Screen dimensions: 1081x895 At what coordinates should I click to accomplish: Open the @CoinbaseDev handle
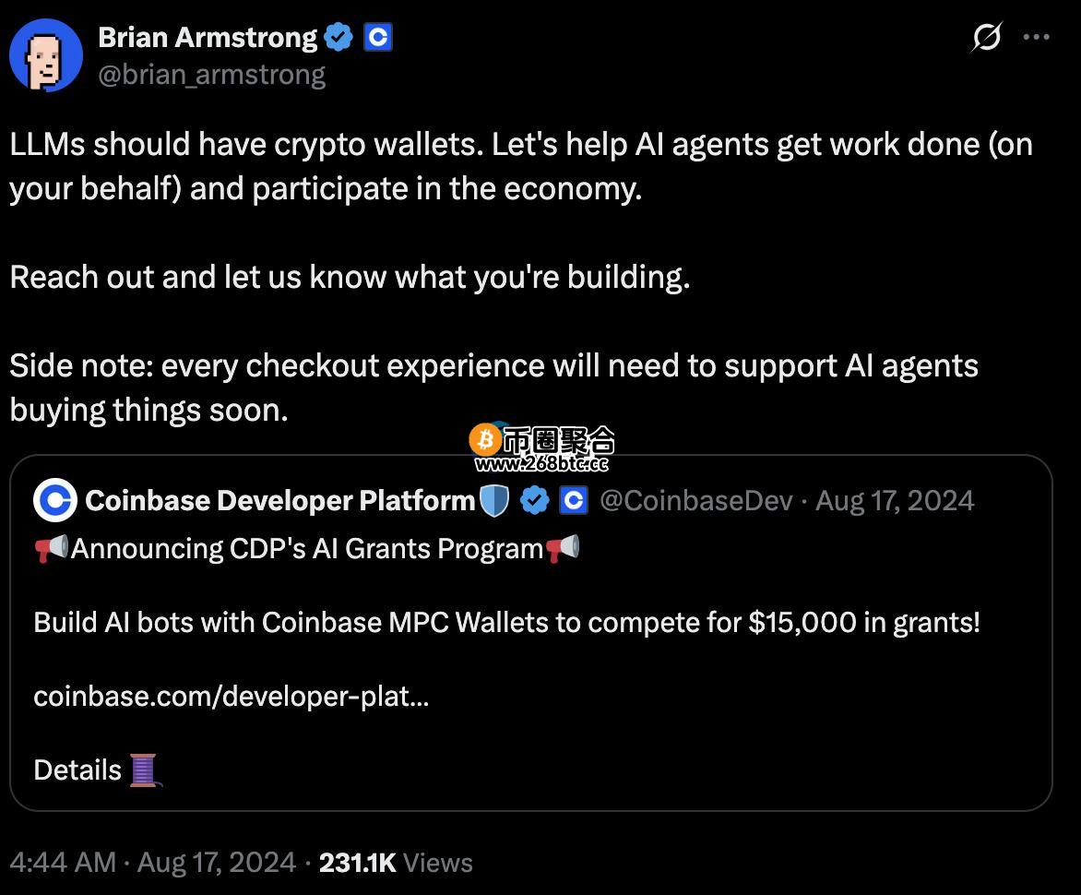click(696, 501)
